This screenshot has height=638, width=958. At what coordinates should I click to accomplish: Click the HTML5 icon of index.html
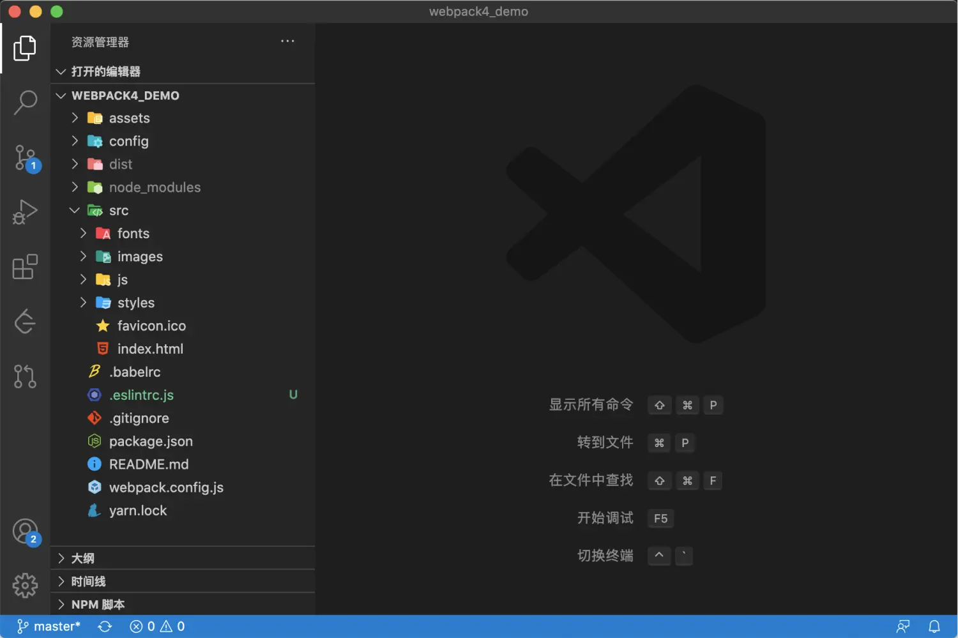point(102,349)
